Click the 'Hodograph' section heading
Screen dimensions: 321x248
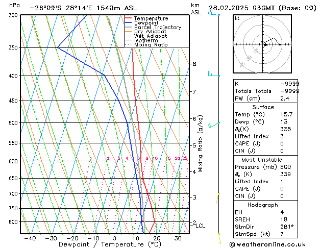pyautogui.click(x=263, y=205)
